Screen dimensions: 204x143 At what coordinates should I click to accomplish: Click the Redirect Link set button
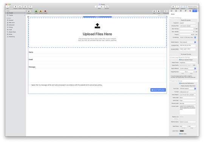[176, 119]
